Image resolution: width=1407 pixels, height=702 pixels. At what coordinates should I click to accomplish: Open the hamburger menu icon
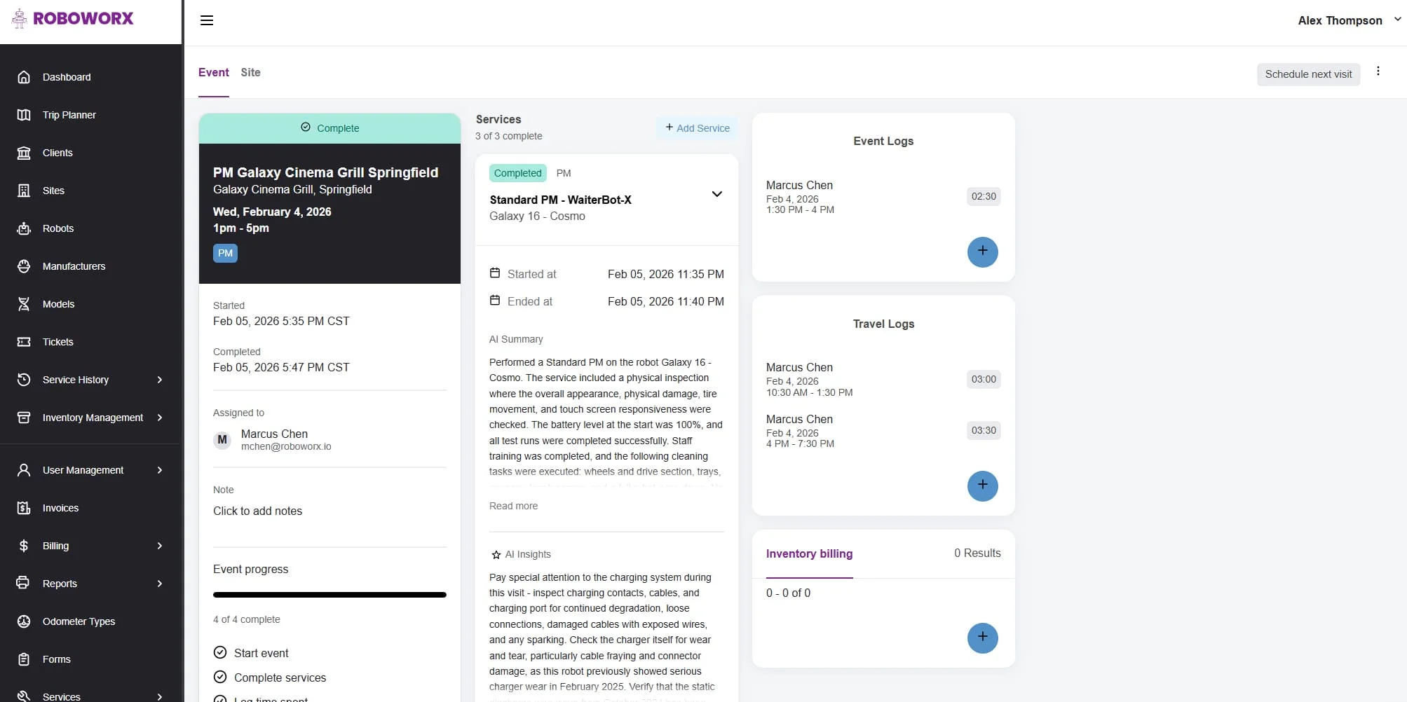click(x=207, y=20)
